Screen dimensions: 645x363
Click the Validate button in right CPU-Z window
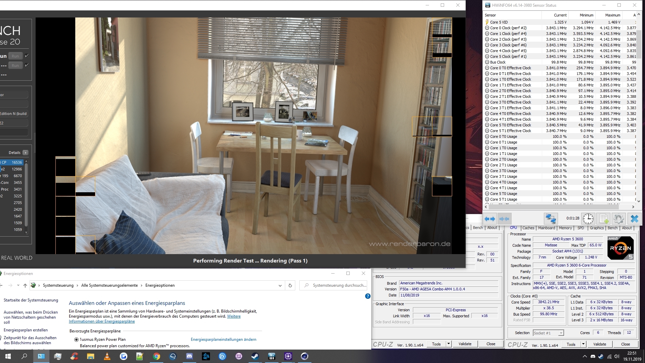599,344
